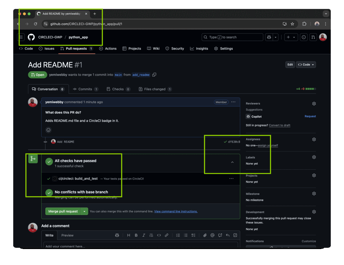The height and width of the screenshot is (265, 344).
Task: Expand the Code dropdown button
Action: pyautogui.click(x=306, y=65)
